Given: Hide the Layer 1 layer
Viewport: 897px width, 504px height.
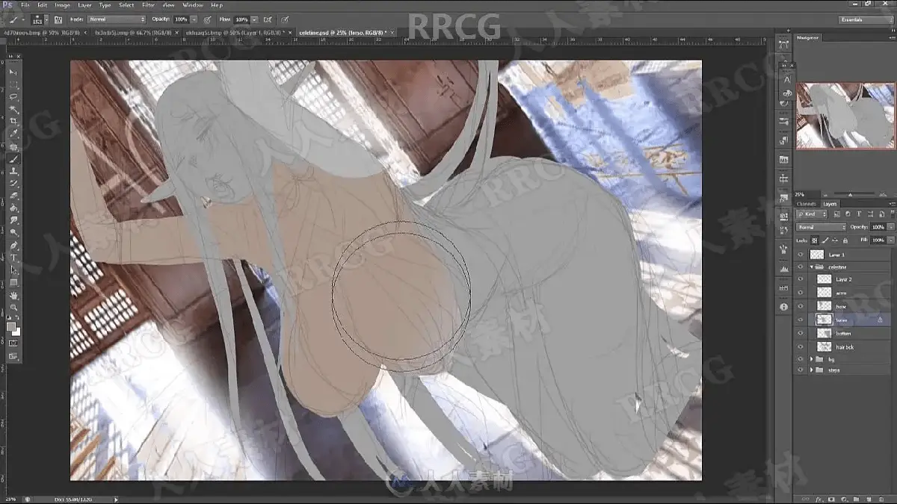Looking at the screenshot, I should pyautogui.click(x=801, y=255).
